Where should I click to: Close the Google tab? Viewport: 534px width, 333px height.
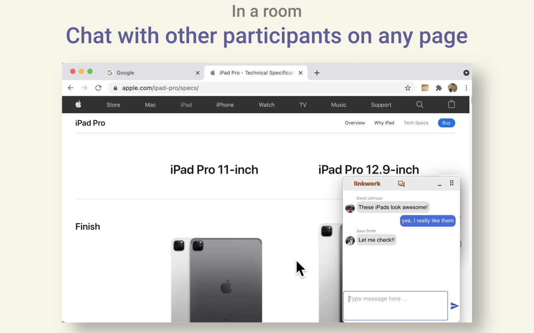(x=198, y=73)
